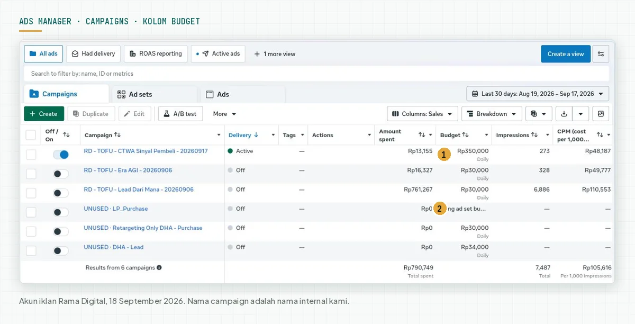Viewport: 635px width, 324px height.
Task: Turn off RD - TOFU - CTWA Sinyal Pembeli campaign
Action: (61, 155)
